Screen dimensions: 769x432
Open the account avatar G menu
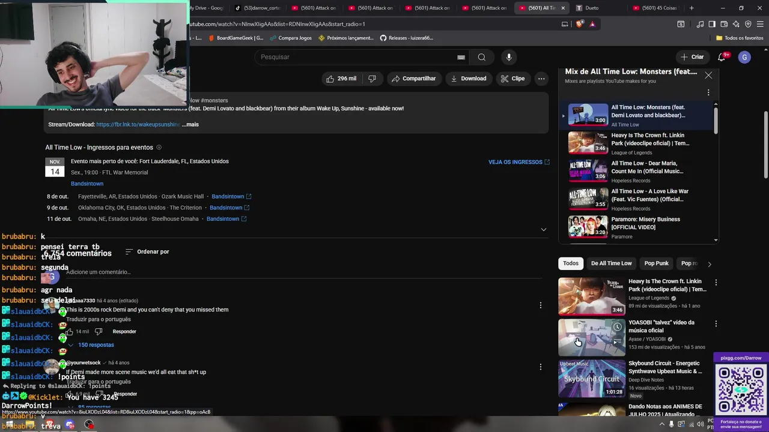click(744, 57)
